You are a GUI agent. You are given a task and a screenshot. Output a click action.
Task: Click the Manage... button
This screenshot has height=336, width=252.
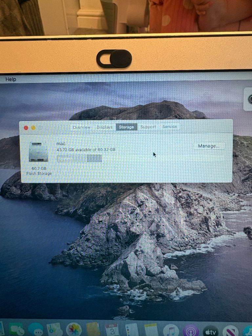pyautogui.click(x=209, y=146)
